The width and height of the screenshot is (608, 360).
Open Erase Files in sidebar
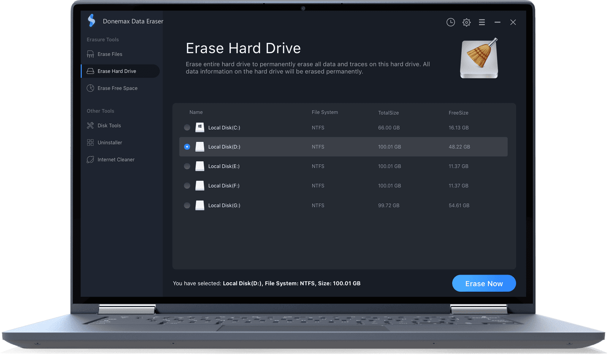[120, 54]
